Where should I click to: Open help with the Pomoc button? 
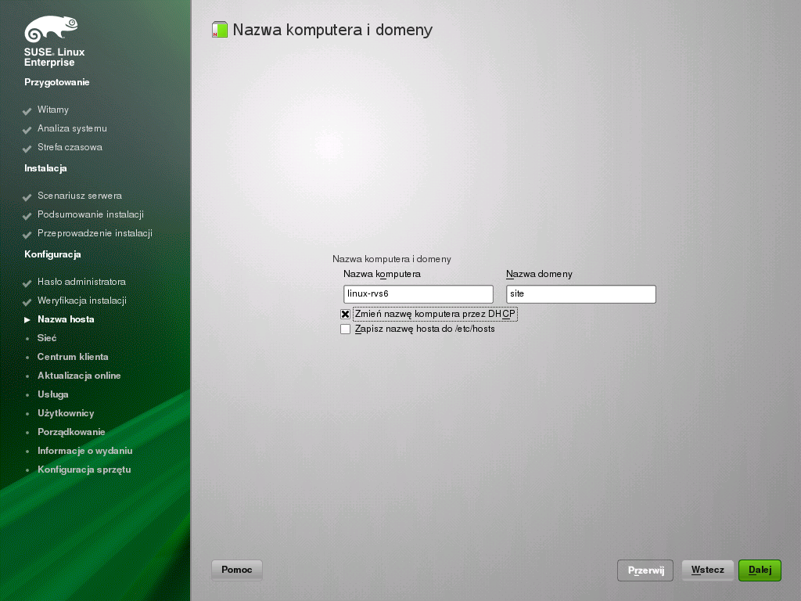[x=236, y=570]
